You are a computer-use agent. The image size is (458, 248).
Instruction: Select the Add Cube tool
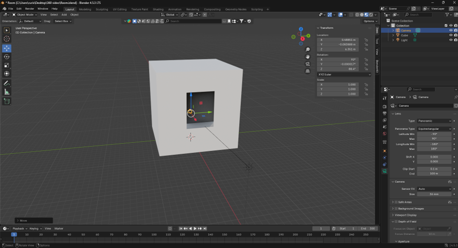coord(7,102)
